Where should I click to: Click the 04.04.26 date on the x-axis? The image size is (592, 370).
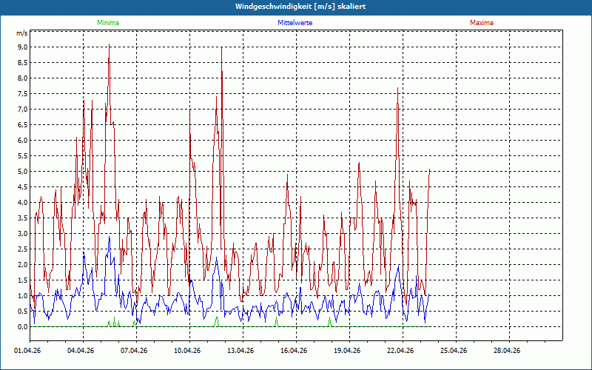[82, 351]
